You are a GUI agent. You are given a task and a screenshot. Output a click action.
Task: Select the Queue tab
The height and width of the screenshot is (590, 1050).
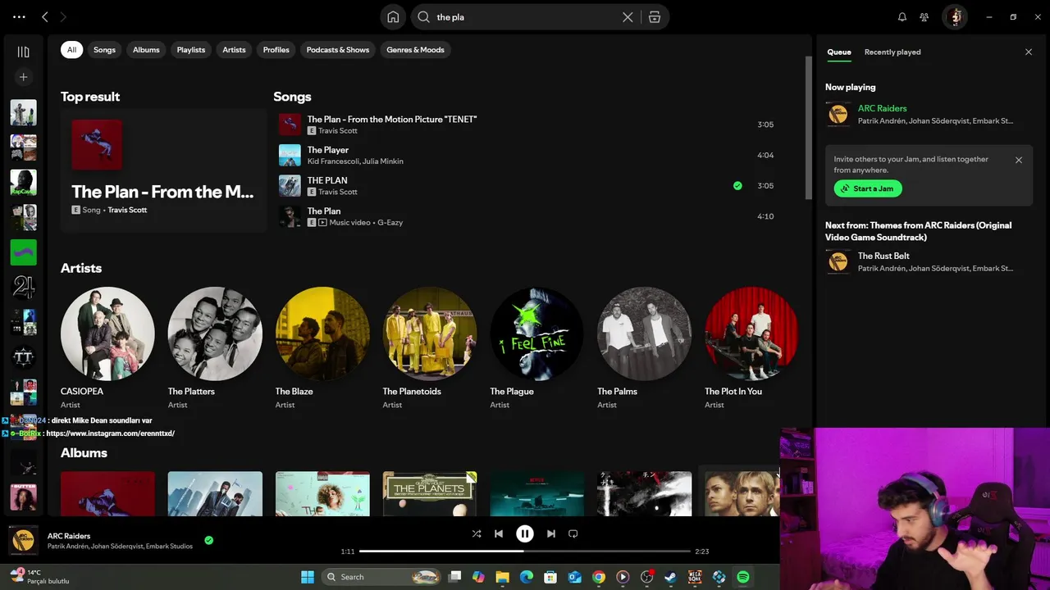tap(839, 52)
